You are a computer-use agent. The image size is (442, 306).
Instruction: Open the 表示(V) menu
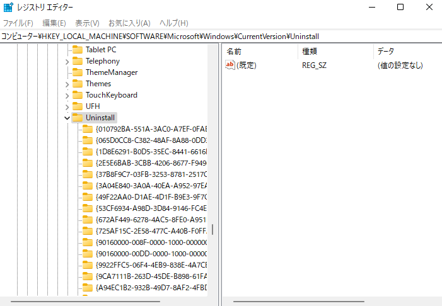coord(87,23)
